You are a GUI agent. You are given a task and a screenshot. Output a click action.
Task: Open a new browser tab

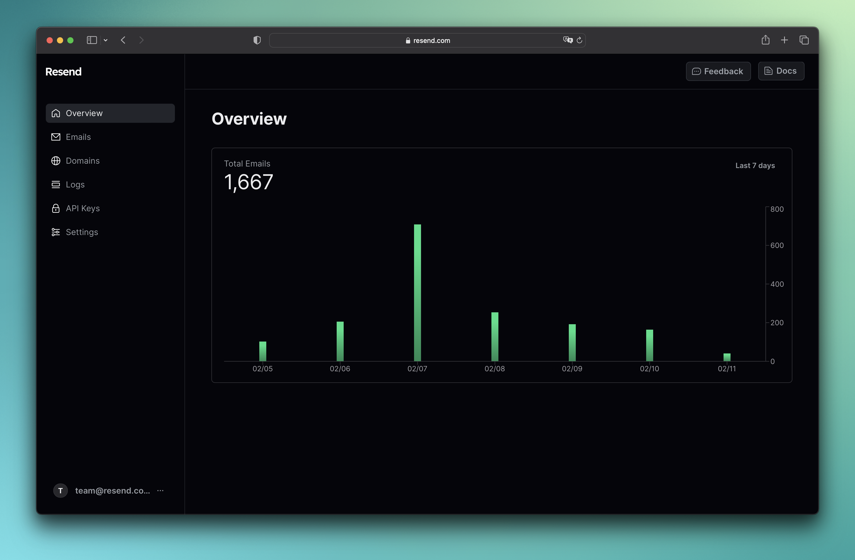784,40
